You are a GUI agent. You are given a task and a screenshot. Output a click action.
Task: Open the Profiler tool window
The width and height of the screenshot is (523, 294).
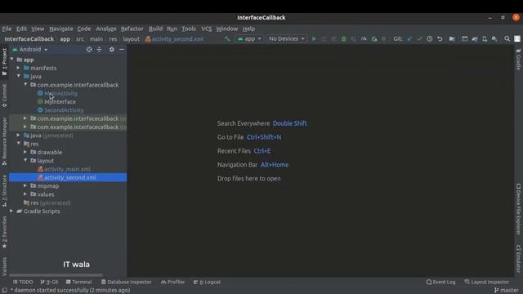pos(172,282)
